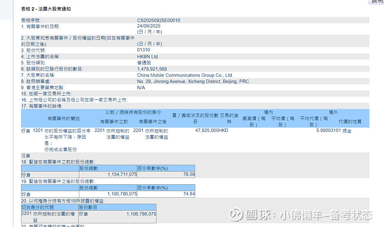This screenshot has height=227, width=384.
Task: Click China Mobile Communications Group Co., Ltd. name
Action: (185, 75)
